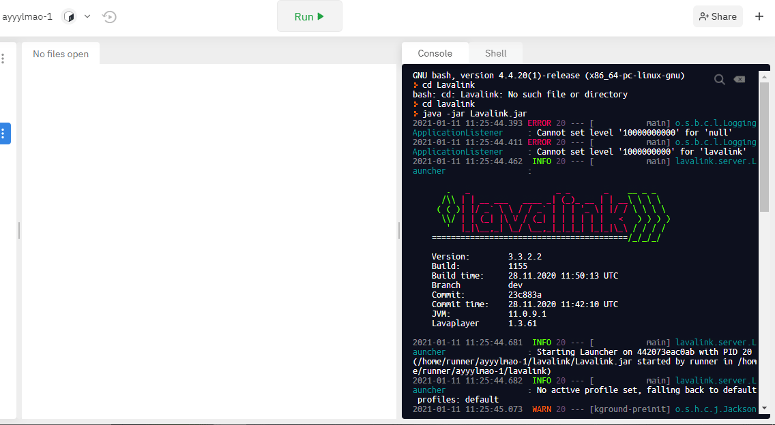Click the Version 3.3.2.2 line
The image size is (775, 425).
tap(487, 257)
